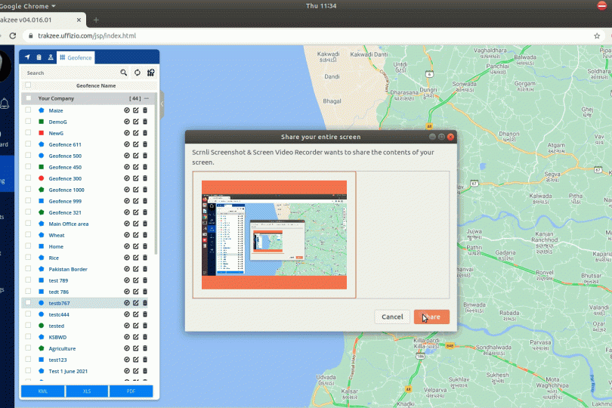Image resolution: width=612 pixels, height=408 pixels.
Task: Click the search magnifier icon
Action: coord(124,73)
